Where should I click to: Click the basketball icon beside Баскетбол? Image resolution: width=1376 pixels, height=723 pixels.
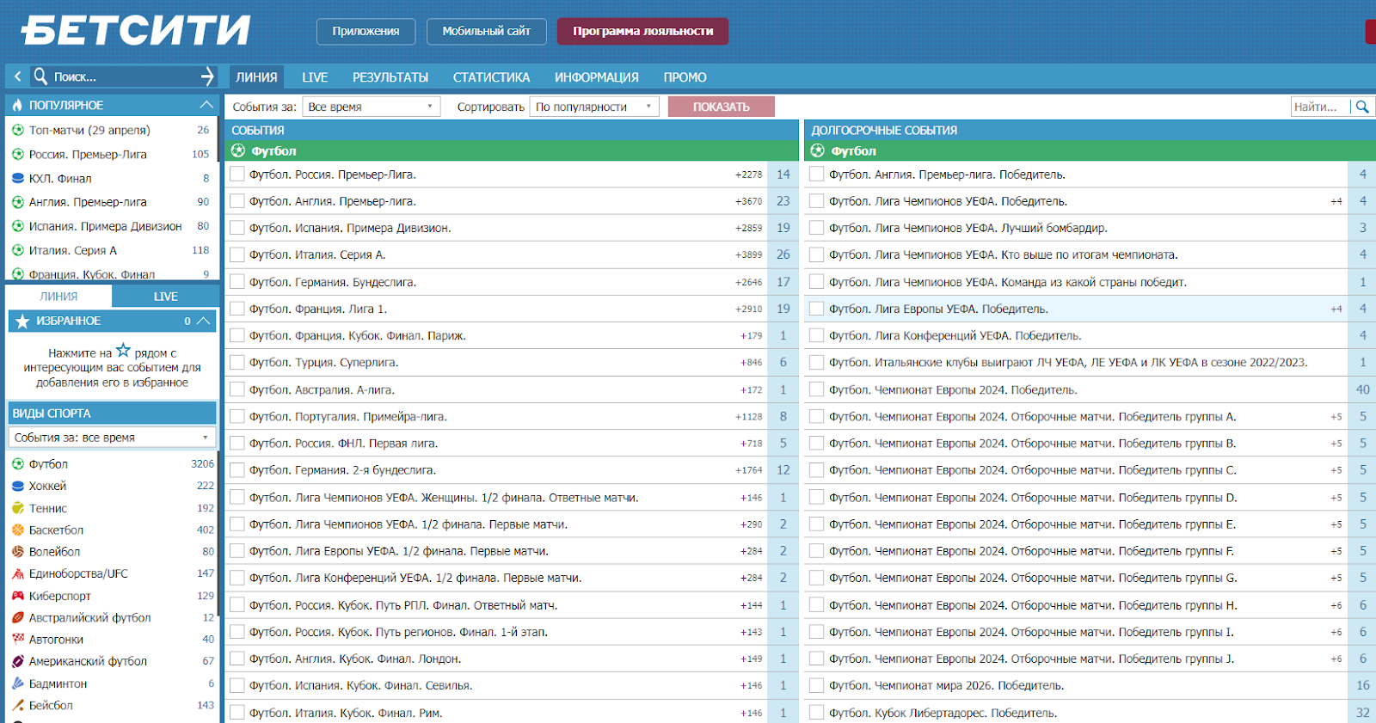[18, 530]
